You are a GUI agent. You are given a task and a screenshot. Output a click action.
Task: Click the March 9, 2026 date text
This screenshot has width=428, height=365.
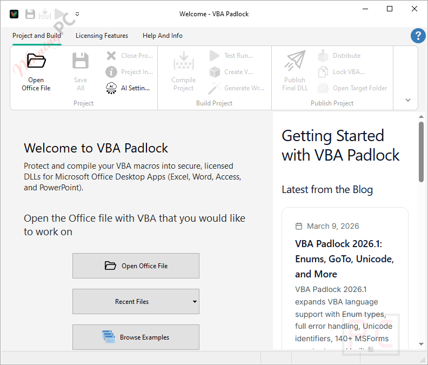coord(333,226)
